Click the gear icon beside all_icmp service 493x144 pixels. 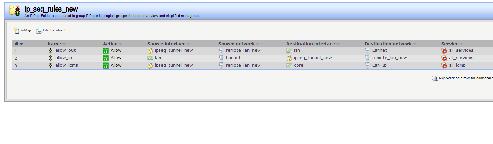pyautogui.click(x=444, y=65)
